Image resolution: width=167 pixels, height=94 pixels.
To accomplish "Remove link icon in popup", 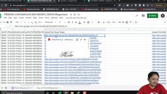I will [85, 39].
